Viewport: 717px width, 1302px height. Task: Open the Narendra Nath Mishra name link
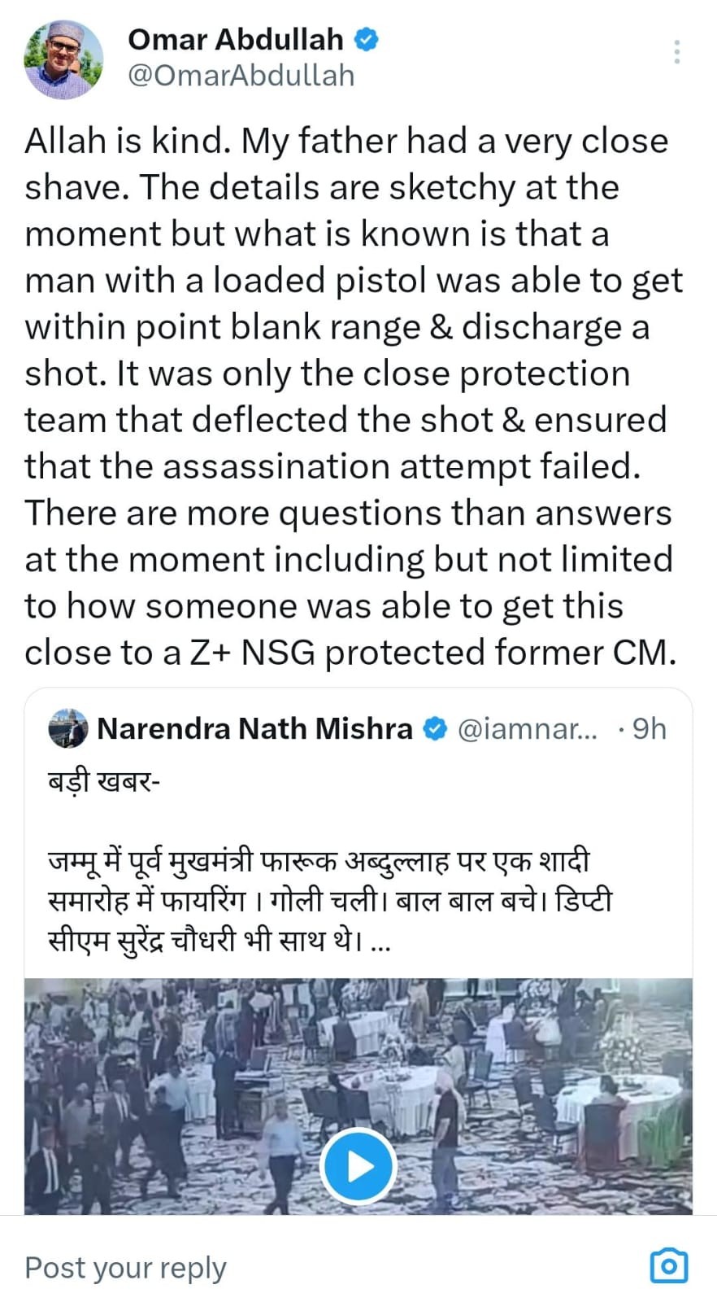click(254, 729)
